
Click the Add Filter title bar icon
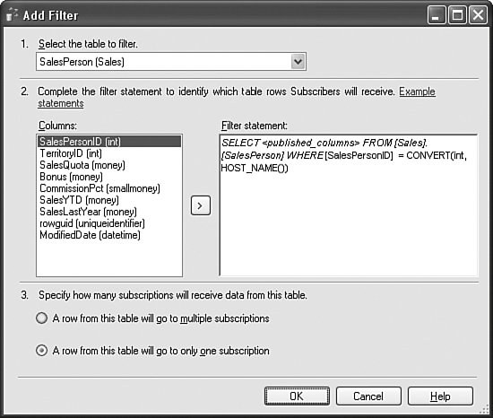coord(12,15)
